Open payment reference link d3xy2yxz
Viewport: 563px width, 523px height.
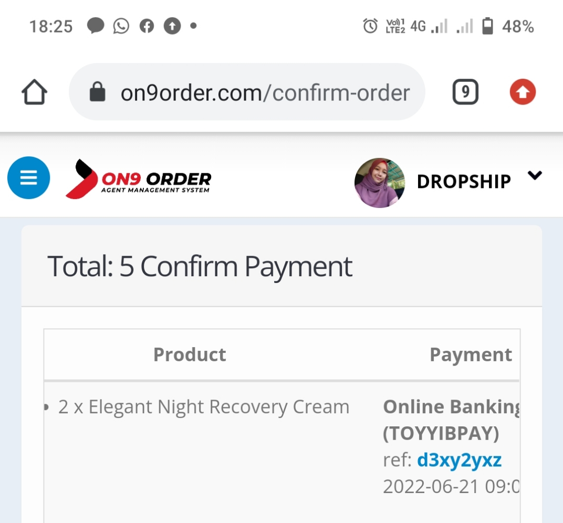[459, 460]
